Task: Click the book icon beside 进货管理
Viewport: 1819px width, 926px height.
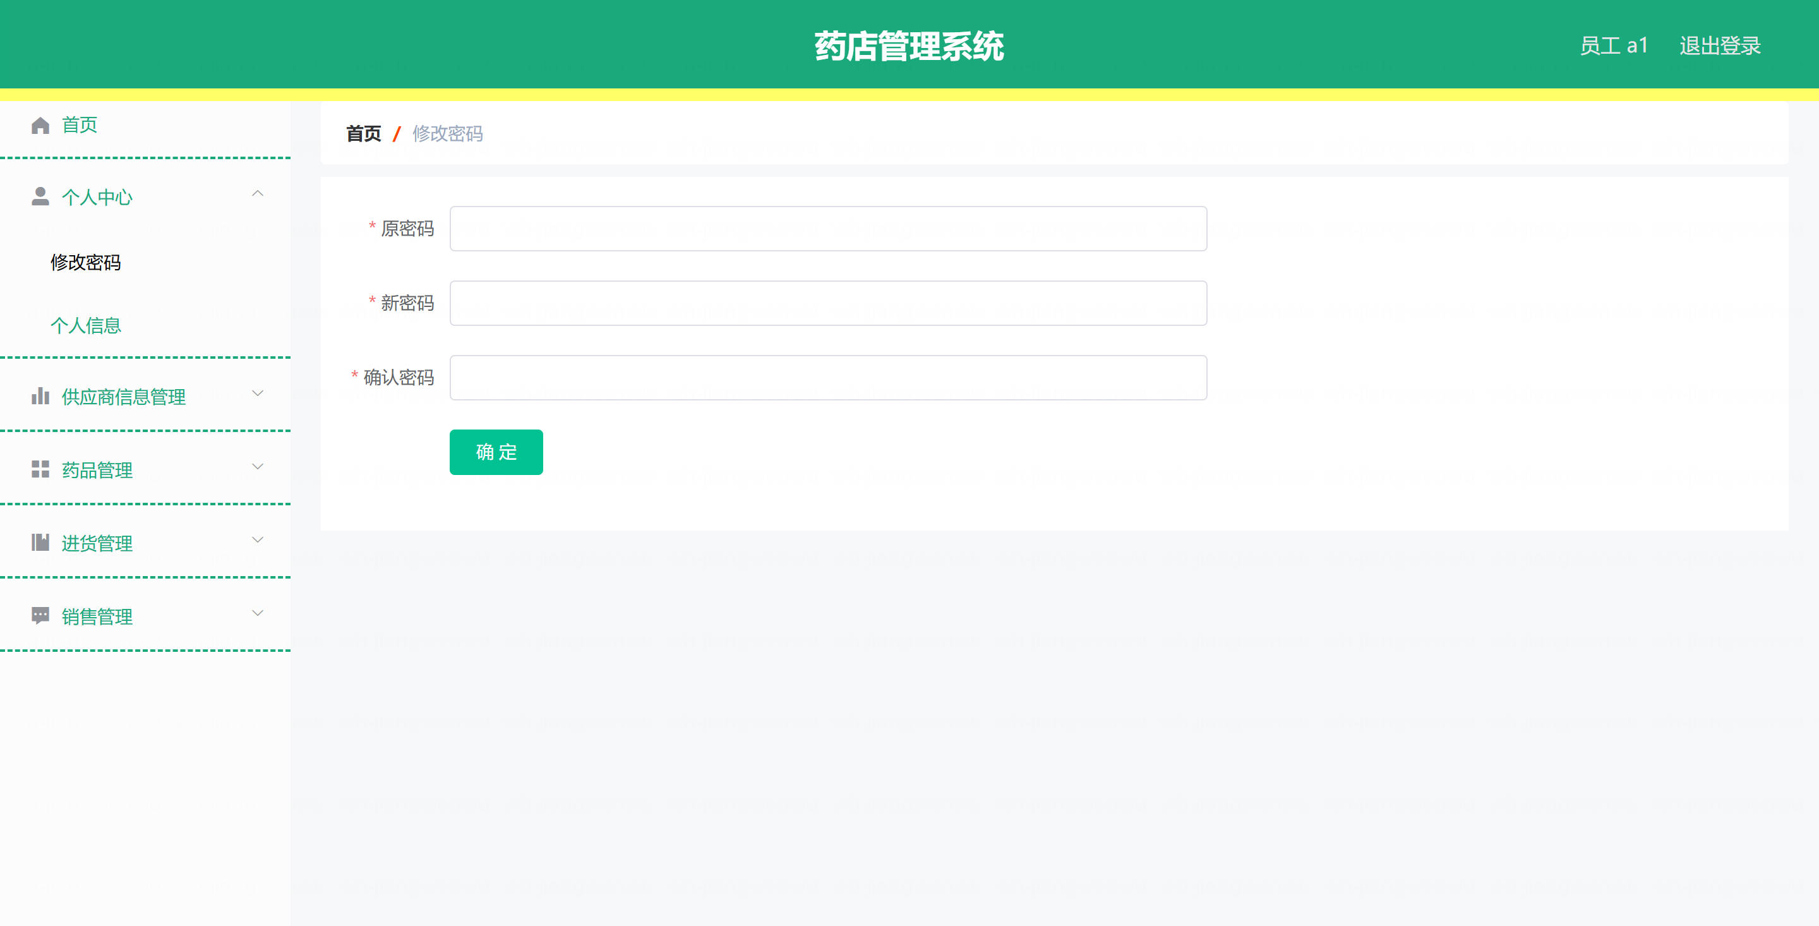Action: [40, 542]
